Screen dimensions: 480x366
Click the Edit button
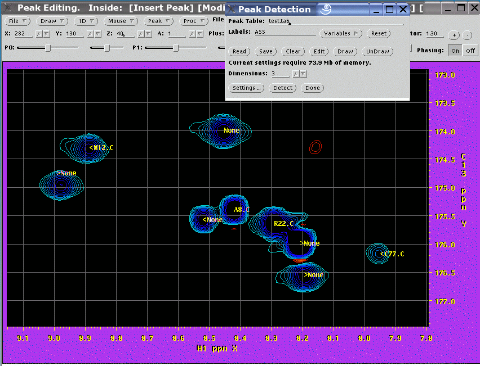coord(319,51)
